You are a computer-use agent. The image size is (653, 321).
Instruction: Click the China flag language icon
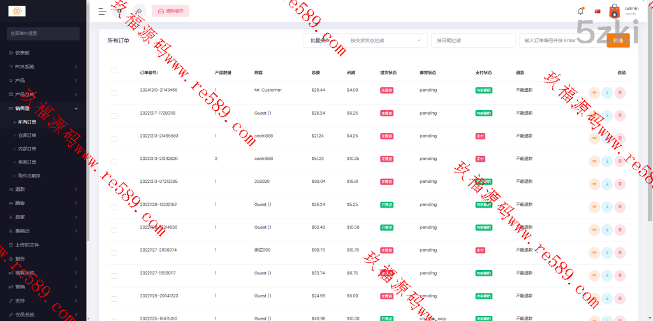click(x=598, y=11)
